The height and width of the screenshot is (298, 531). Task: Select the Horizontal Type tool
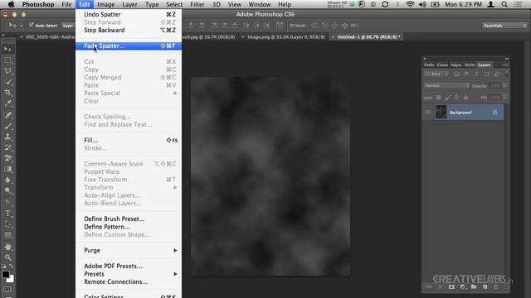coord(7,214)
